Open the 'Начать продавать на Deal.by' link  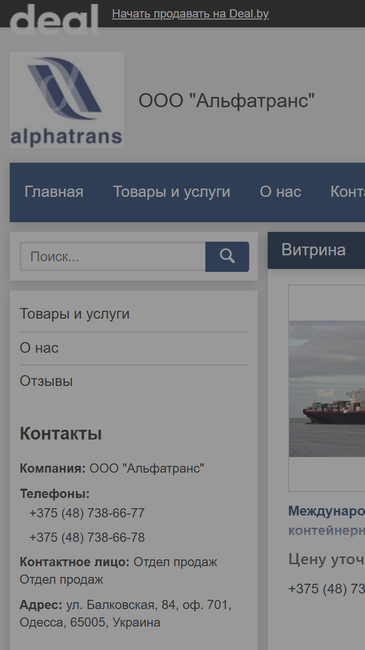coord(190,14)
